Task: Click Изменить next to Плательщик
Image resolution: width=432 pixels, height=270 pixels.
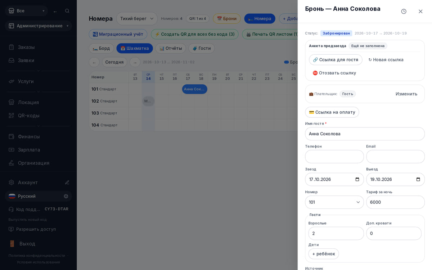Action: [406, 94]
